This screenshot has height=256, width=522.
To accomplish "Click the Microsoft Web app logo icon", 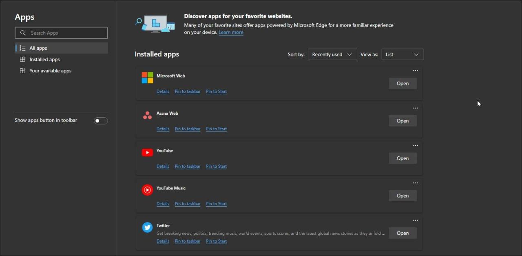I will pyautogui.click(x=147, y=78).
